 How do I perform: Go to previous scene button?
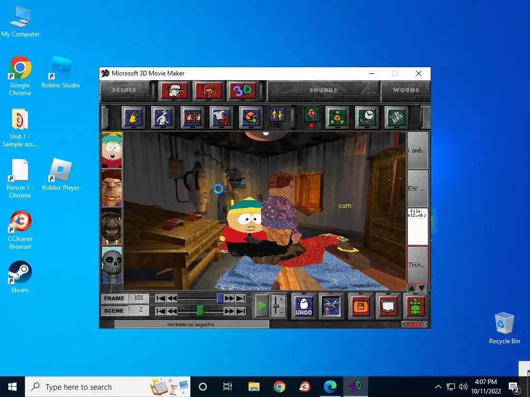tap(172, 311)
